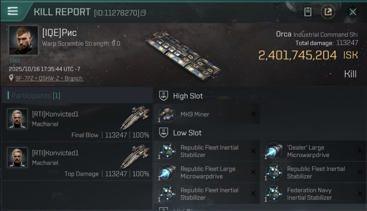Viewport: 367px width, 211px height.
Task: Click the Republic Fleet Large Microwarpdrive icon
Action: (x=167, y=172)
